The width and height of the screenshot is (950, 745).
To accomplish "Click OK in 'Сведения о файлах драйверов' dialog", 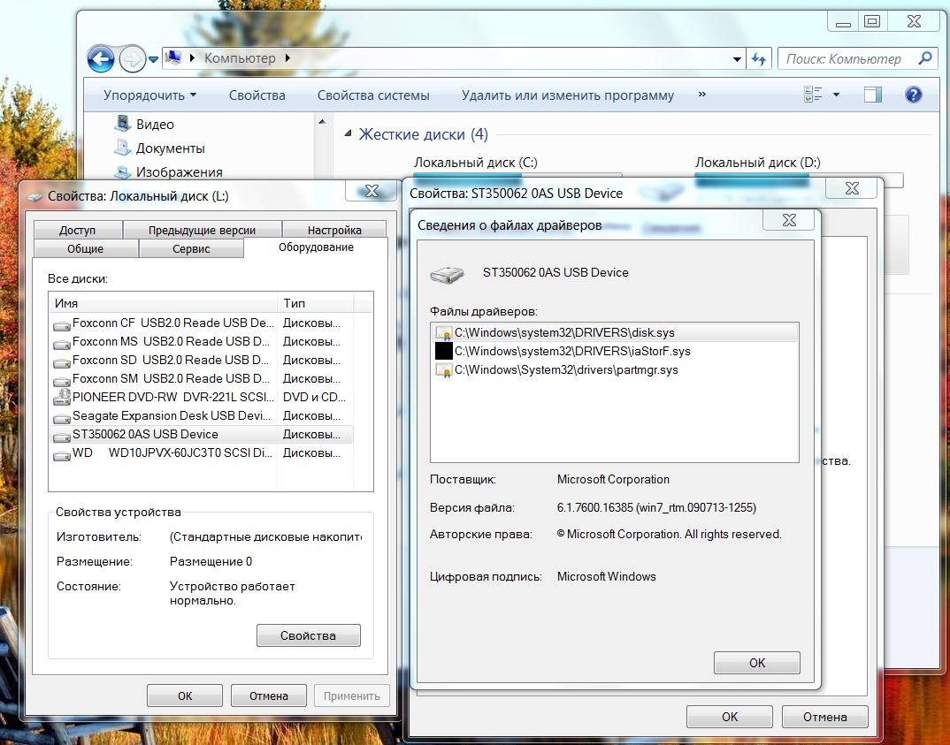I will coord(757,663).
